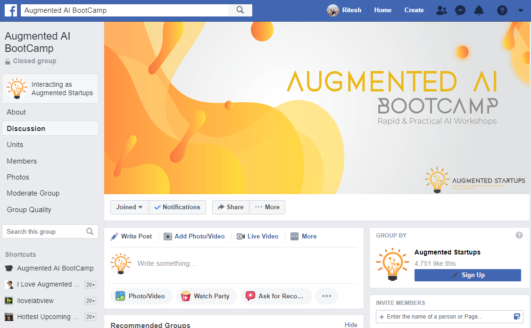The image size is (531, 328).
Task: Click the group cover photo
Action: coord(316,108)
